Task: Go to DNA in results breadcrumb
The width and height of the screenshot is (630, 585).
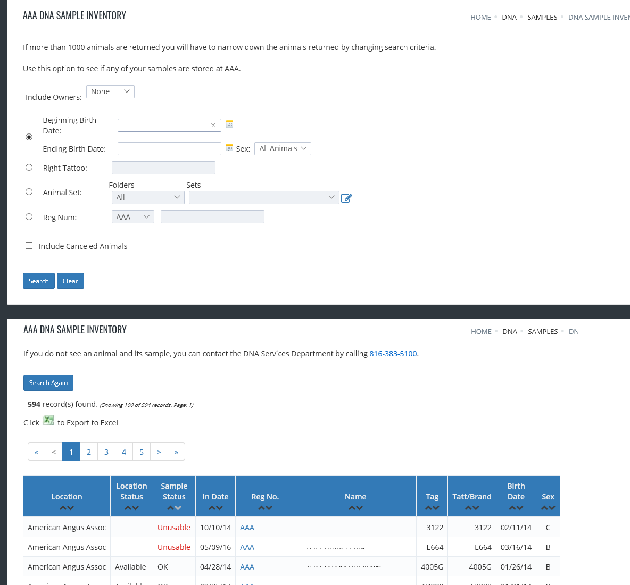Action: [509, 332]
